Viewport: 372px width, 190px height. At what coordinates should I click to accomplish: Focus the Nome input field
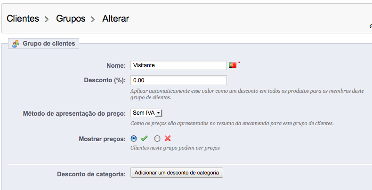(178, 65)
